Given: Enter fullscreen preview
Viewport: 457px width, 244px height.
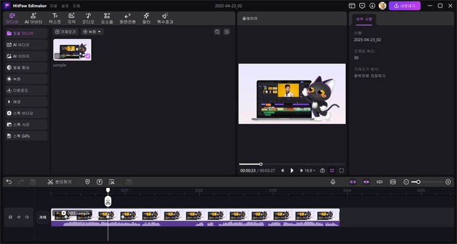Looking at the screenshot, I should (342, 170).
